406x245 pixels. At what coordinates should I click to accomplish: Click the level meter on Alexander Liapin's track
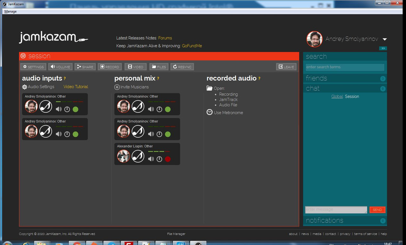pyautogui.click(x=159, y=152)
